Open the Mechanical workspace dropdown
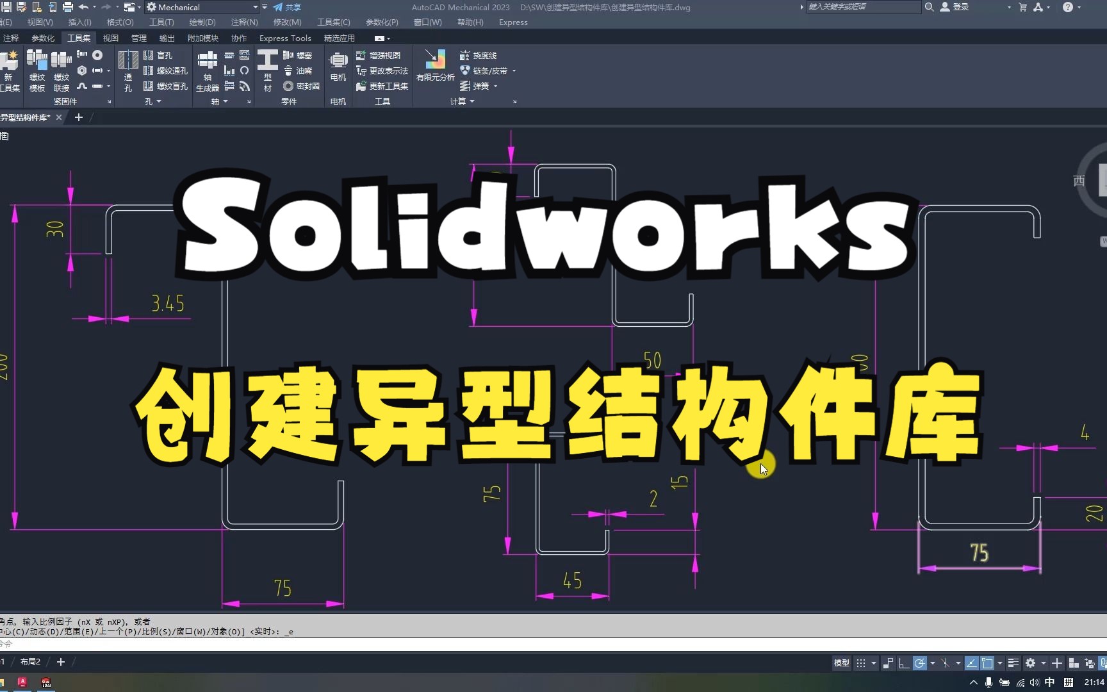The width and height of the screenshot is (1107, 692). pos(254,7)
